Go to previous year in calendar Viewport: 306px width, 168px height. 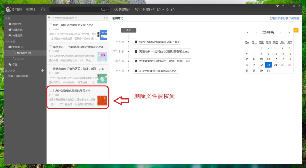[248, 32]
